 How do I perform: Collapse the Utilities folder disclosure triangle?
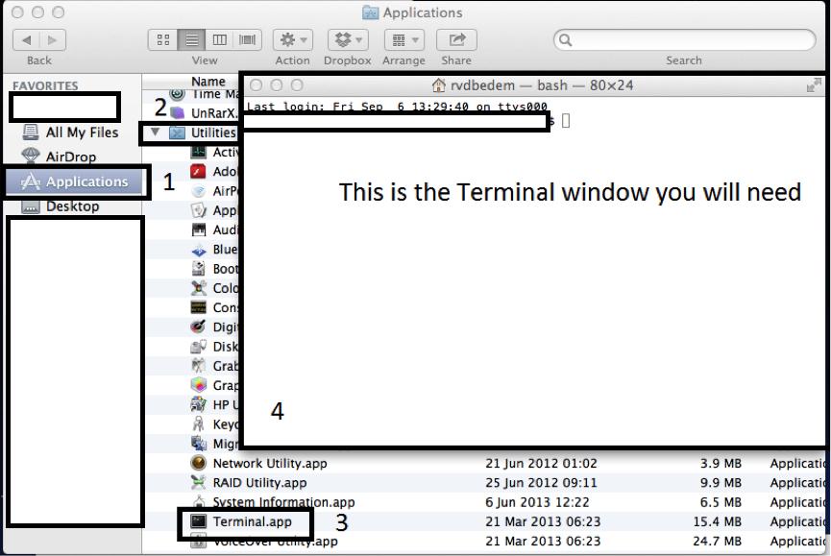pyautogui.click(x=156, y=133)
